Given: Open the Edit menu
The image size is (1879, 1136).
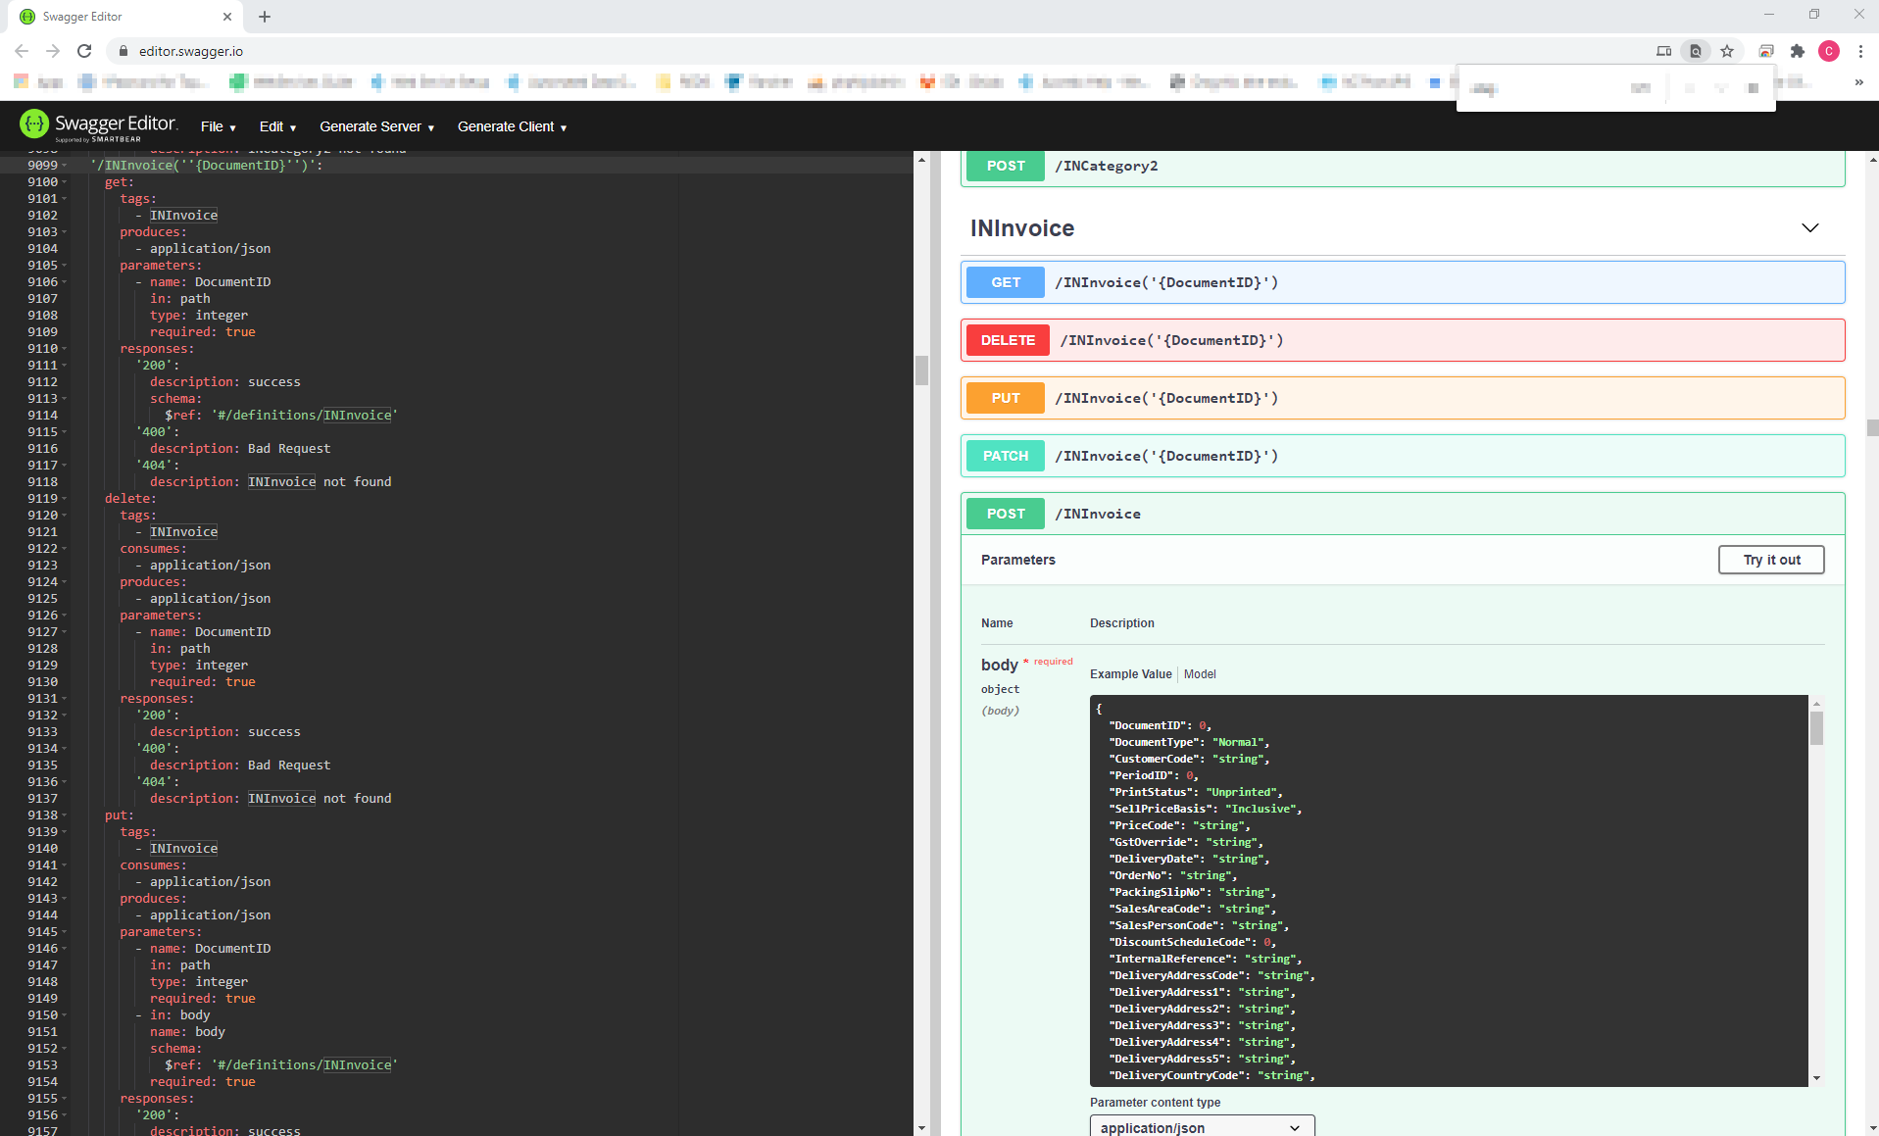Looking at the screenshot, I should tap(277, 126).
